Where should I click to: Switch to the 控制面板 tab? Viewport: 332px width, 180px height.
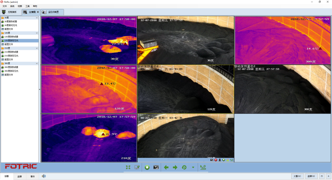click(11, 12)
